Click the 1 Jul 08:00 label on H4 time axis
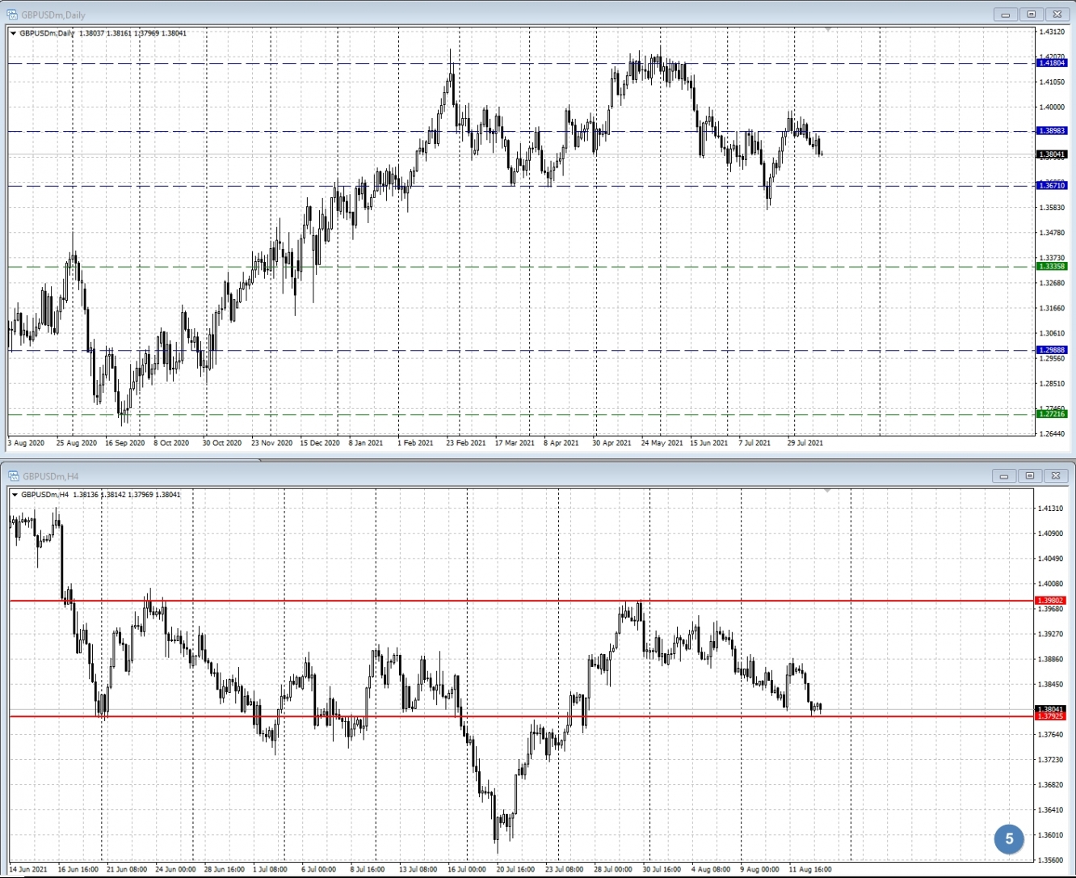Viewport: 1076px width, 878px height. [270, 870]
